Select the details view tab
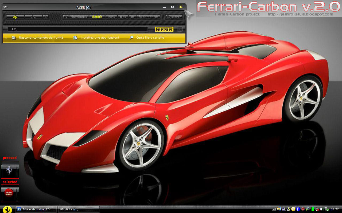 97,17
